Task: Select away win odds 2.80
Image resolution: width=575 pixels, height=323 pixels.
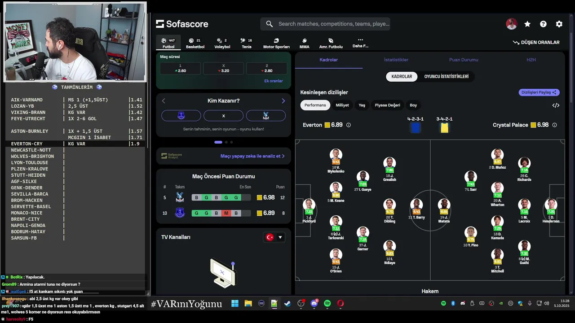Action: [x=266, y=68]
